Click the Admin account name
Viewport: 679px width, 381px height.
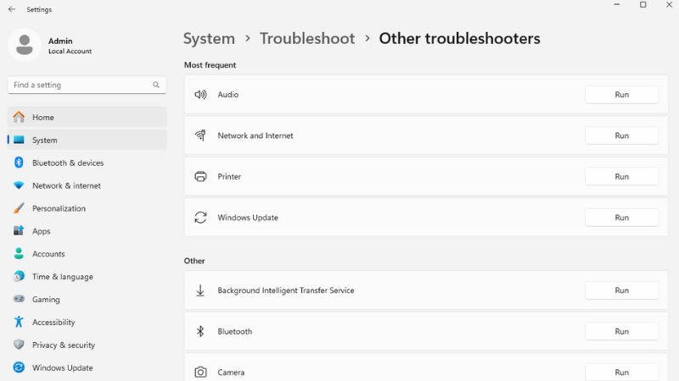pyautogui.click(x=60, y=41)
